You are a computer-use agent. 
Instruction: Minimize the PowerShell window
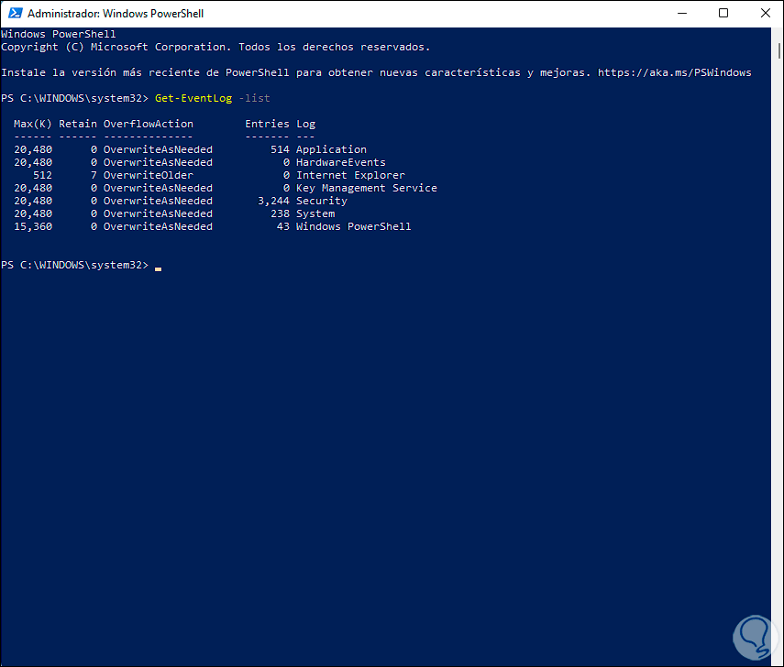[682, 14]
